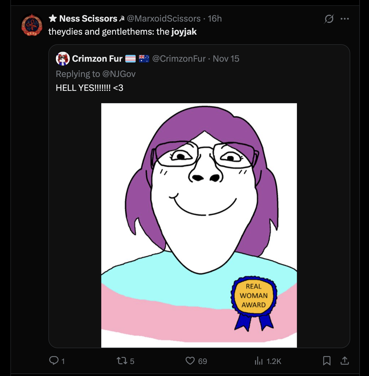Click the Crimzon Fur profile avatar
Viewport: 369px width, 376px height.
pos(63,59)
